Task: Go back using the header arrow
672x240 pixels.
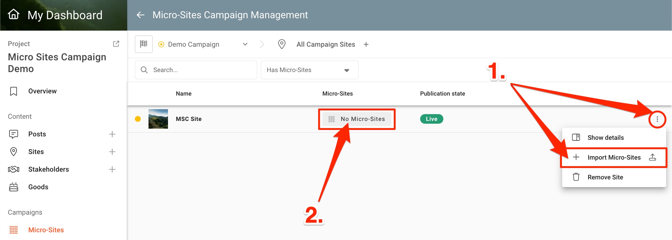Action: 141,15
